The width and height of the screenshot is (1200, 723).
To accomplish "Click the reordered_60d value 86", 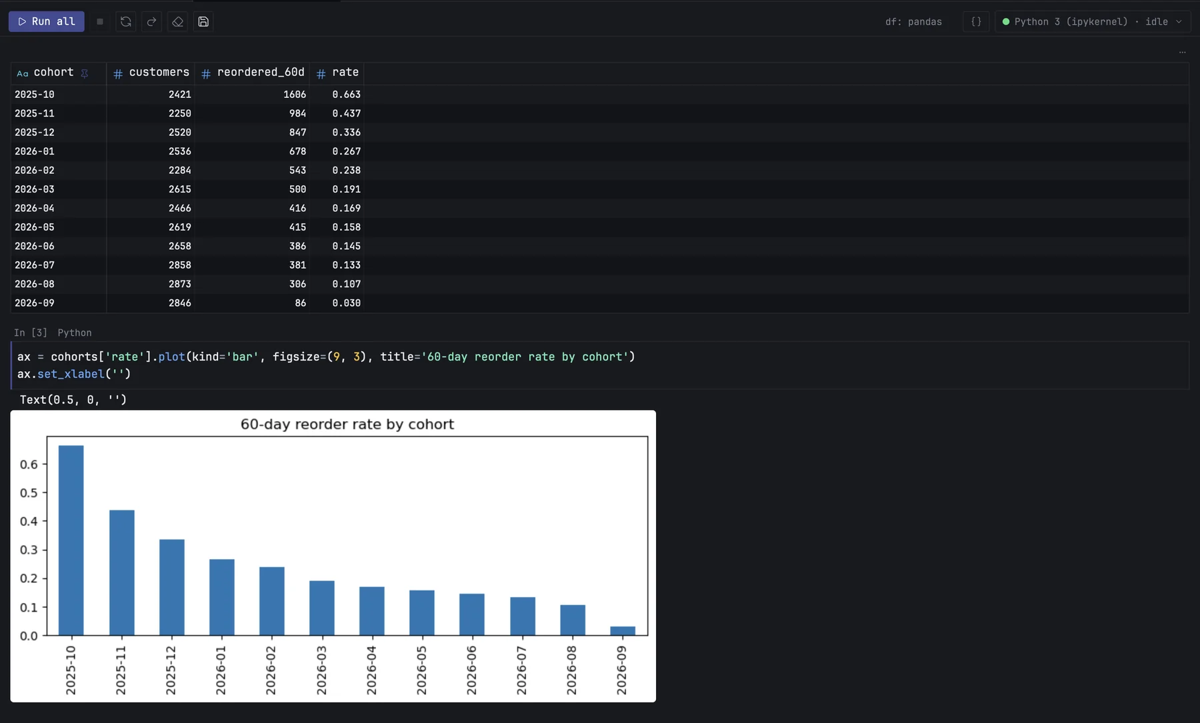I will [x=301, y=303].
